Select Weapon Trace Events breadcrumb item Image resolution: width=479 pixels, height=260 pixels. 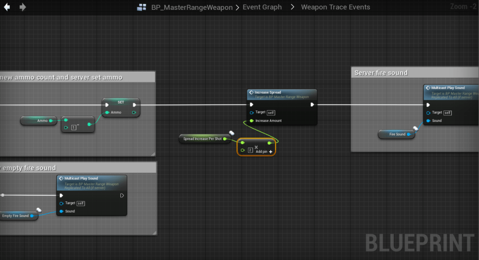tap(335, 7)
